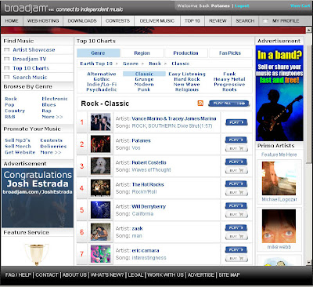Open CONTESTS menu item
The width and height of the screenshot is (313, 287).
[117, 20]
